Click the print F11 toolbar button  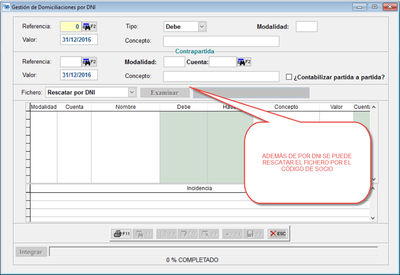tap(121, 234)
